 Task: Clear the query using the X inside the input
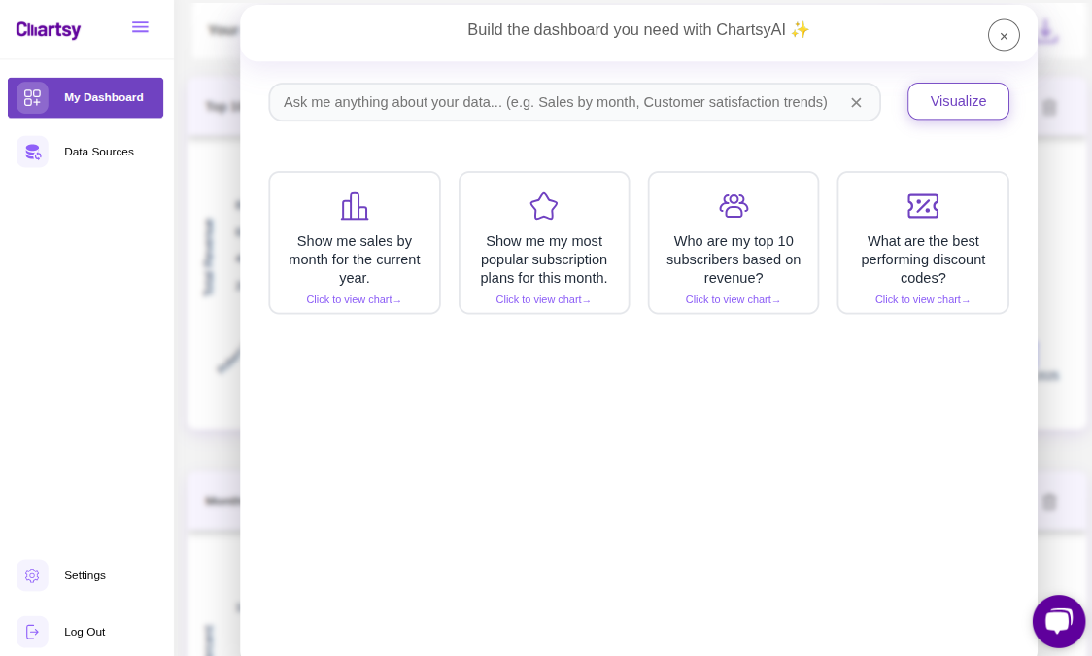click(856, 102)
